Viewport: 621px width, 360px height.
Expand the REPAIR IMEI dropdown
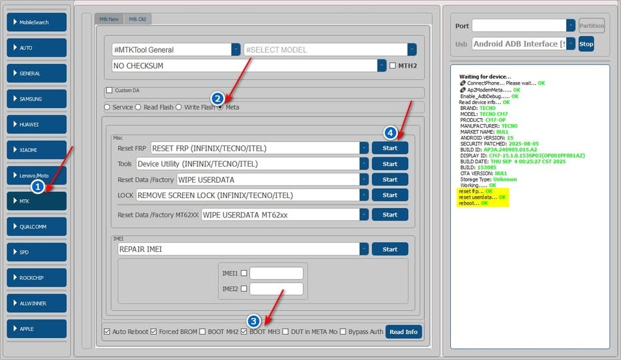pyautogui.click(x=364, y=249)
